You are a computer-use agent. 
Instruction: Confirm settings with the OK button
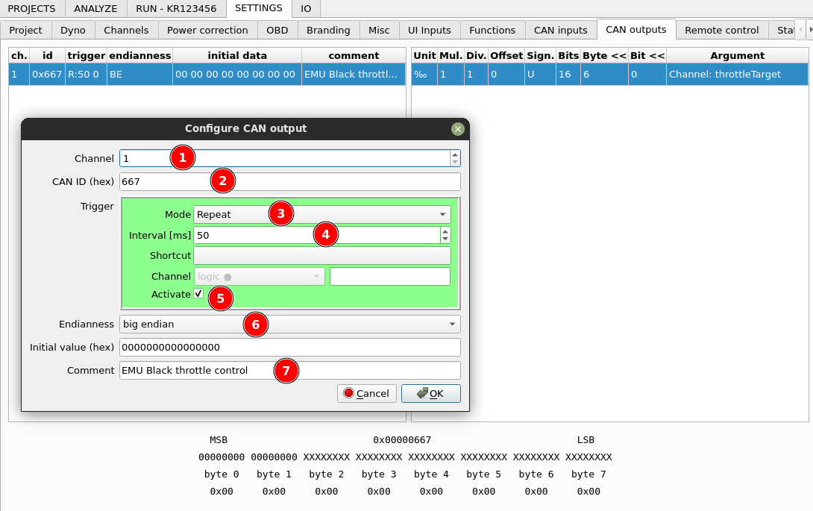[431, 393]
